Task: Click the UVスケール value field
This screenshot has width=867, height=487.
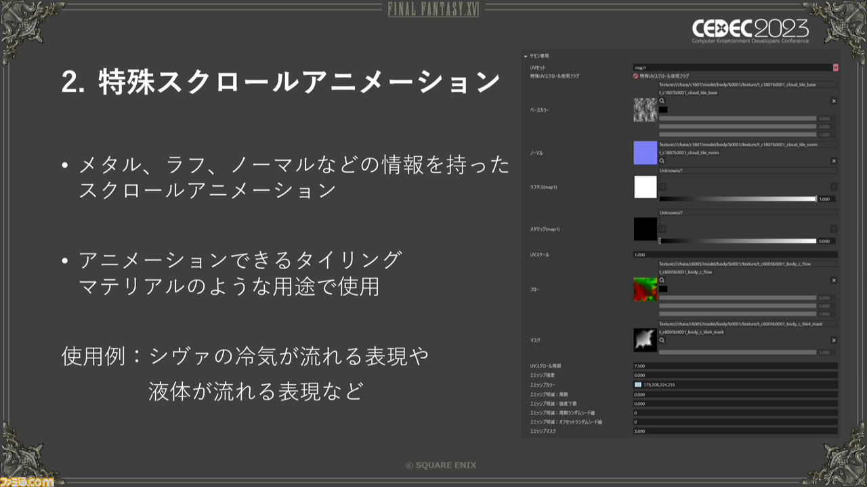Action: [x=735, y=255]
